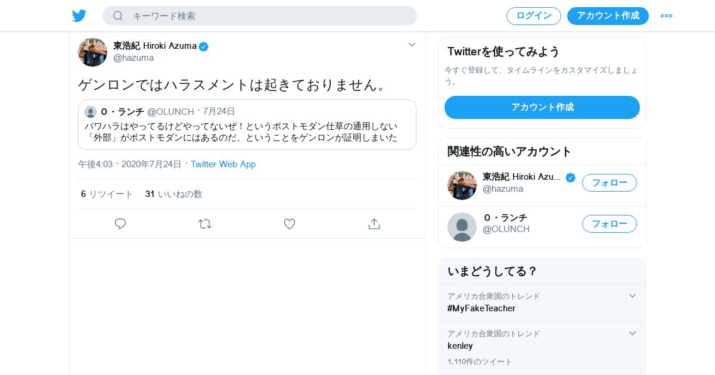Open the Twitter Web App link
This screenshot has height=375, width=715.
coord(223,164)
